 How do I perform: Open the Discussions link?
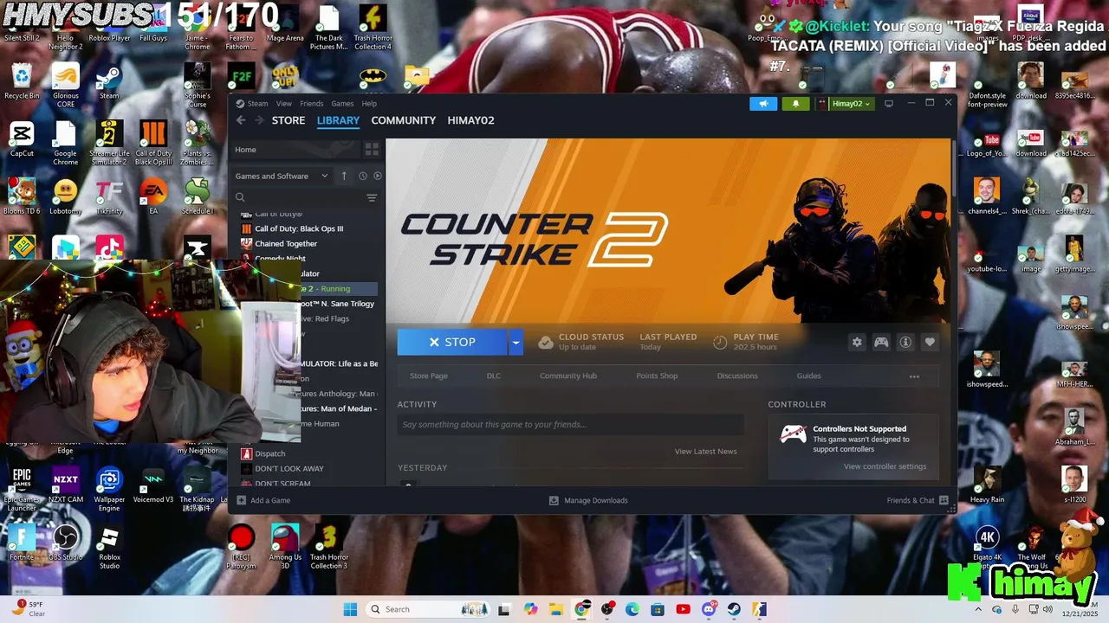(x=737, y=376)
